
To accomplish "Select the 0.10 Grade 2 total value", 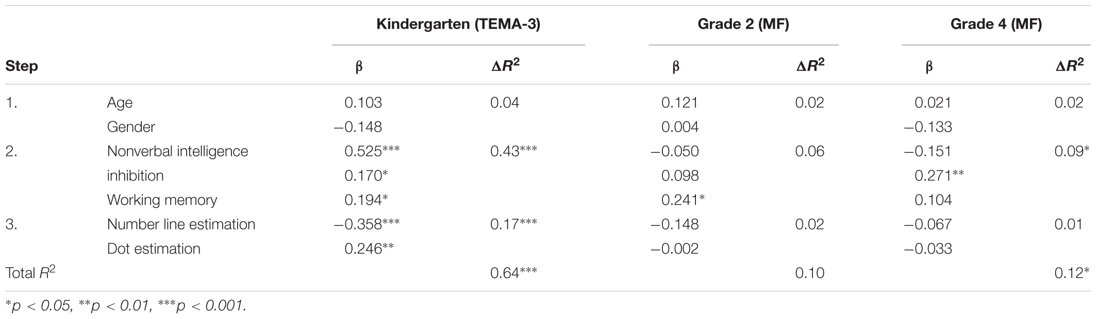I will pos(809,272).
